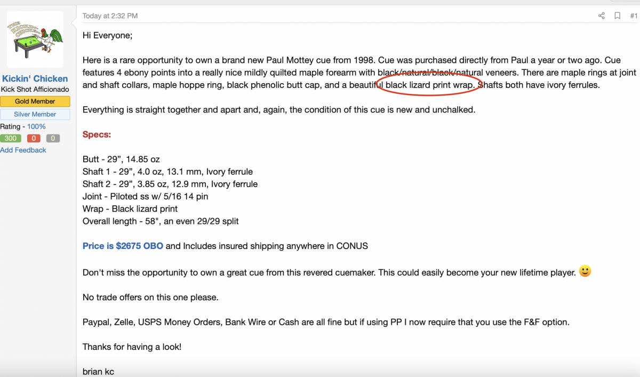
Task: Click the 'Kick Shot Afficionado' user title
Action: pos(35,90)
